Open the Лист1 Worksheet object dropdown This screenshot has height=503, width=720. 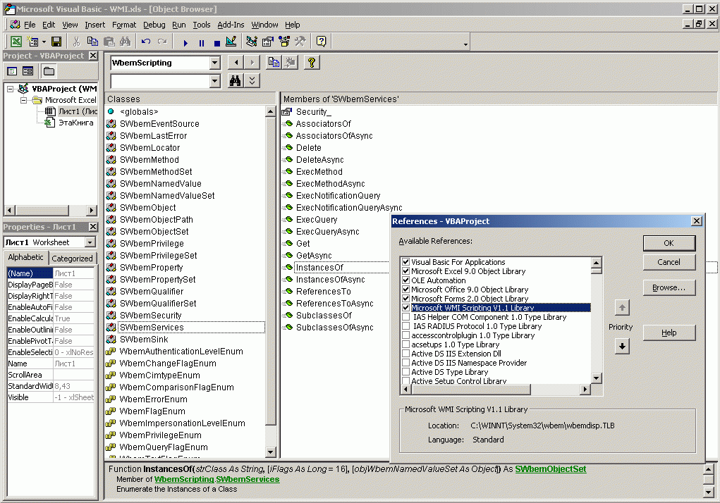(x=90, y=242)
